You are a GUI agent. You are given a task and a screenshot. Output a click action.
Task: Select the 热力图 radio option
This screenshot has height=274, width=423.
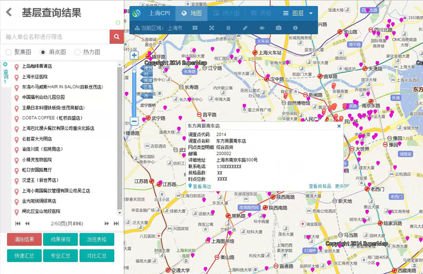[x=77, y=52]
